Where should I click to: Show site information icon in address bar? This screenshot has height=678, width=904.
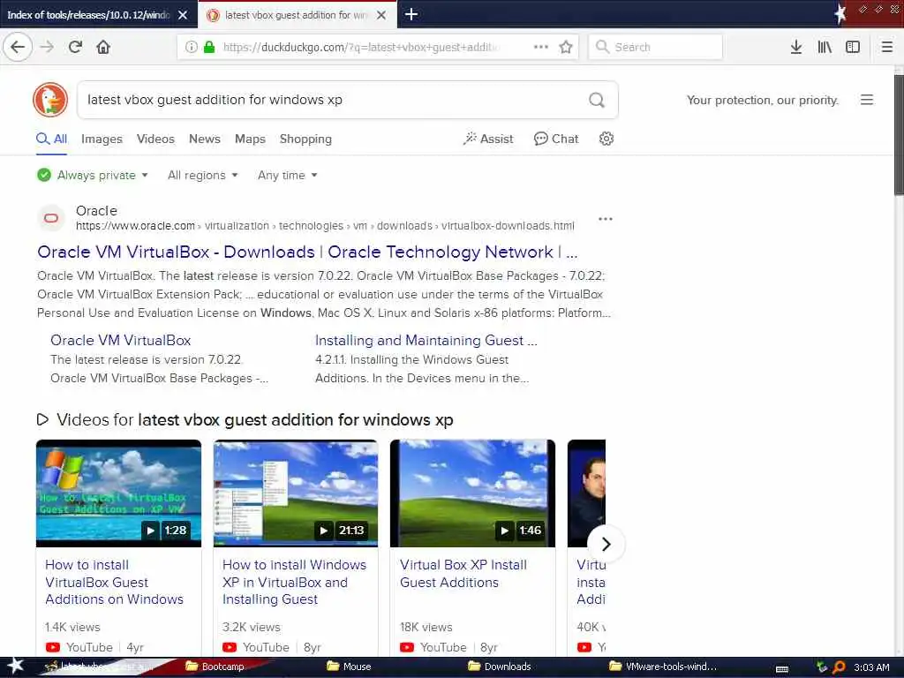[191, 47]
